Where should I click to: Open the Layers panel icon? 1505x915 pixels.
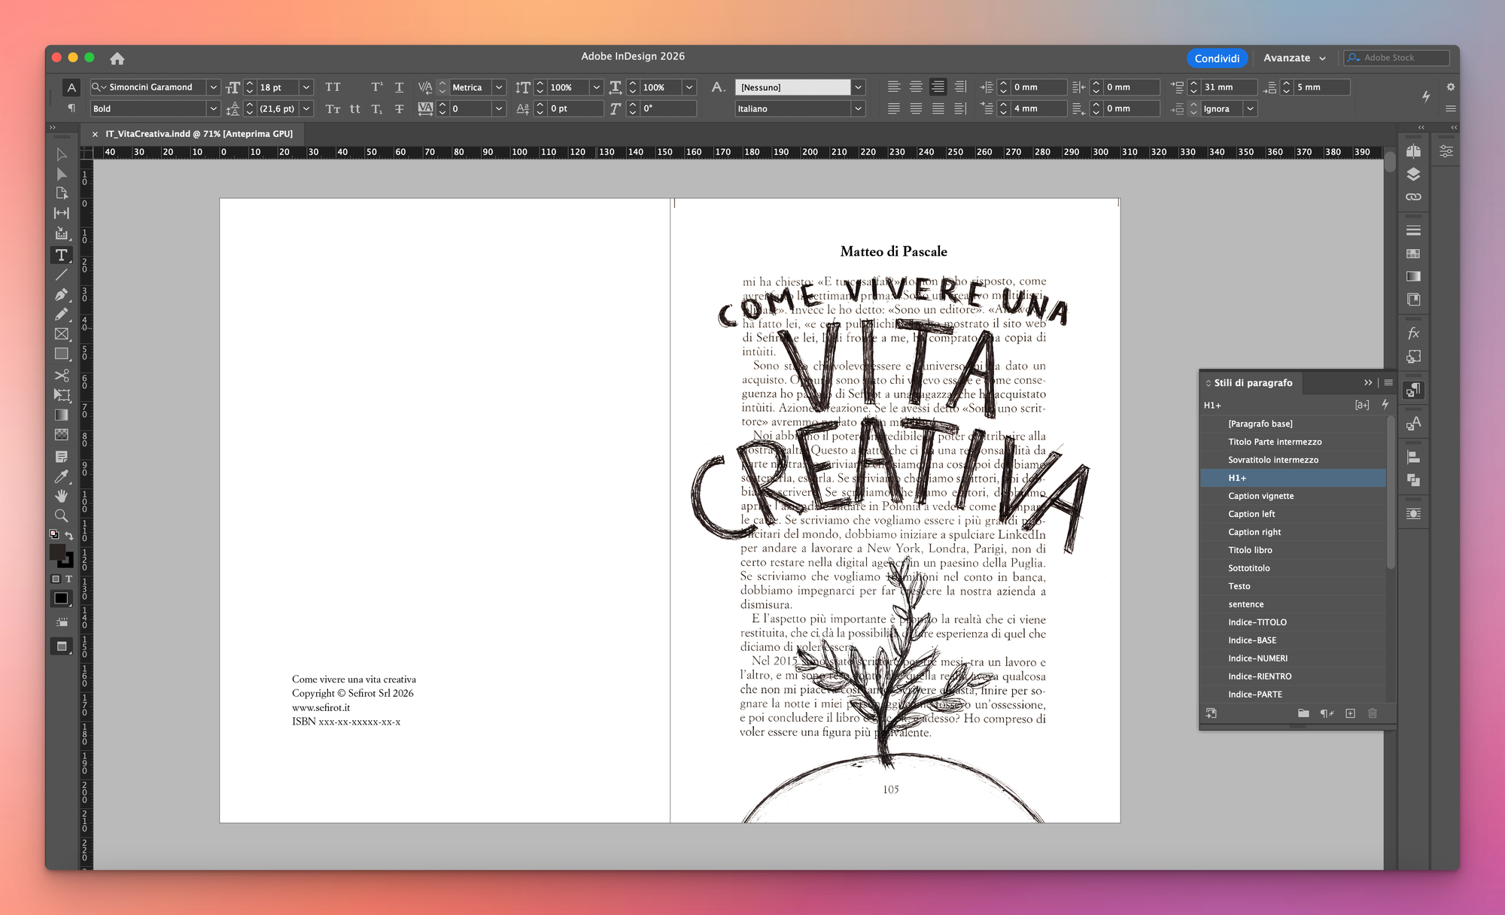(x=1413, y=175)
